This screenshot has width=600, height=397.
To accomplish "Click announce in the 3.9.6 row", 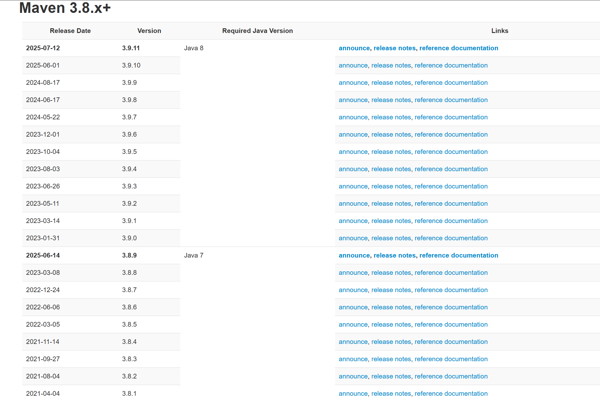I will point(353,134).
